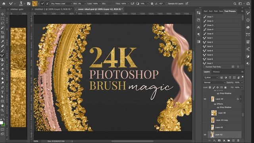Toggle the Current Tool Only checkbox
Screen dimensions: 254x143
[x=204, y=67]
